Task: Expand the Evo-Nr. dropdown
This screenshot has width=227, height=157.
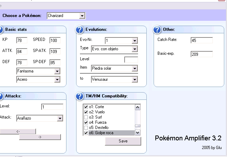Action: point(135,41)
